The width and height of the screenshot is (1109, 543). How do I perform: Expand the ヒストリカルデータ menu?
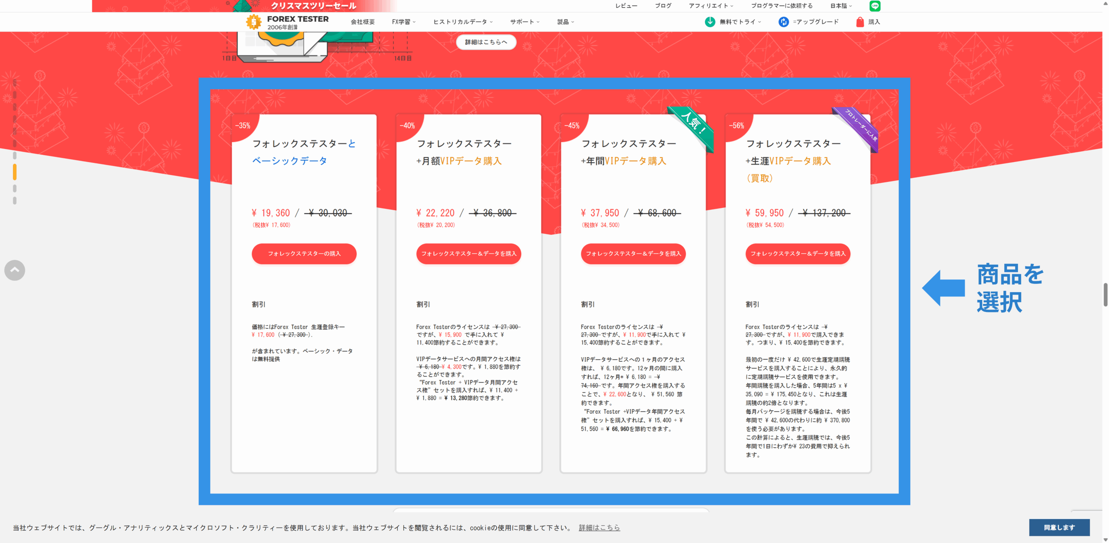point(463,22)
